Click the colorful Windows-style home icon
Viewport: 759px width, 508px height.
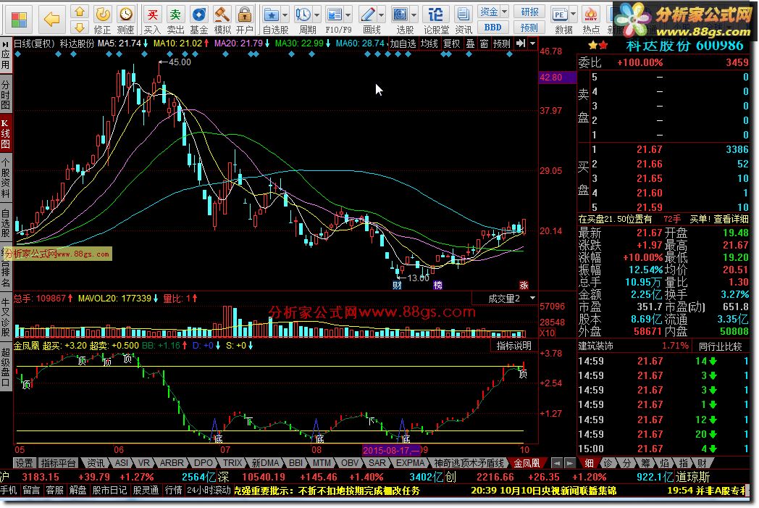(x=19, y=20)
